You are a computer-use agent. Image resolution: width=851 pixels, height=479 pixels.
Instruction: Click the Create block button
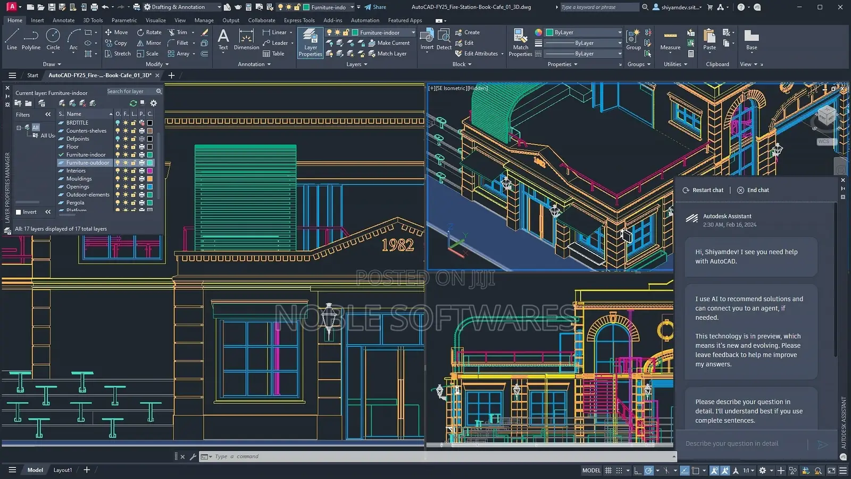pos(468,32)
